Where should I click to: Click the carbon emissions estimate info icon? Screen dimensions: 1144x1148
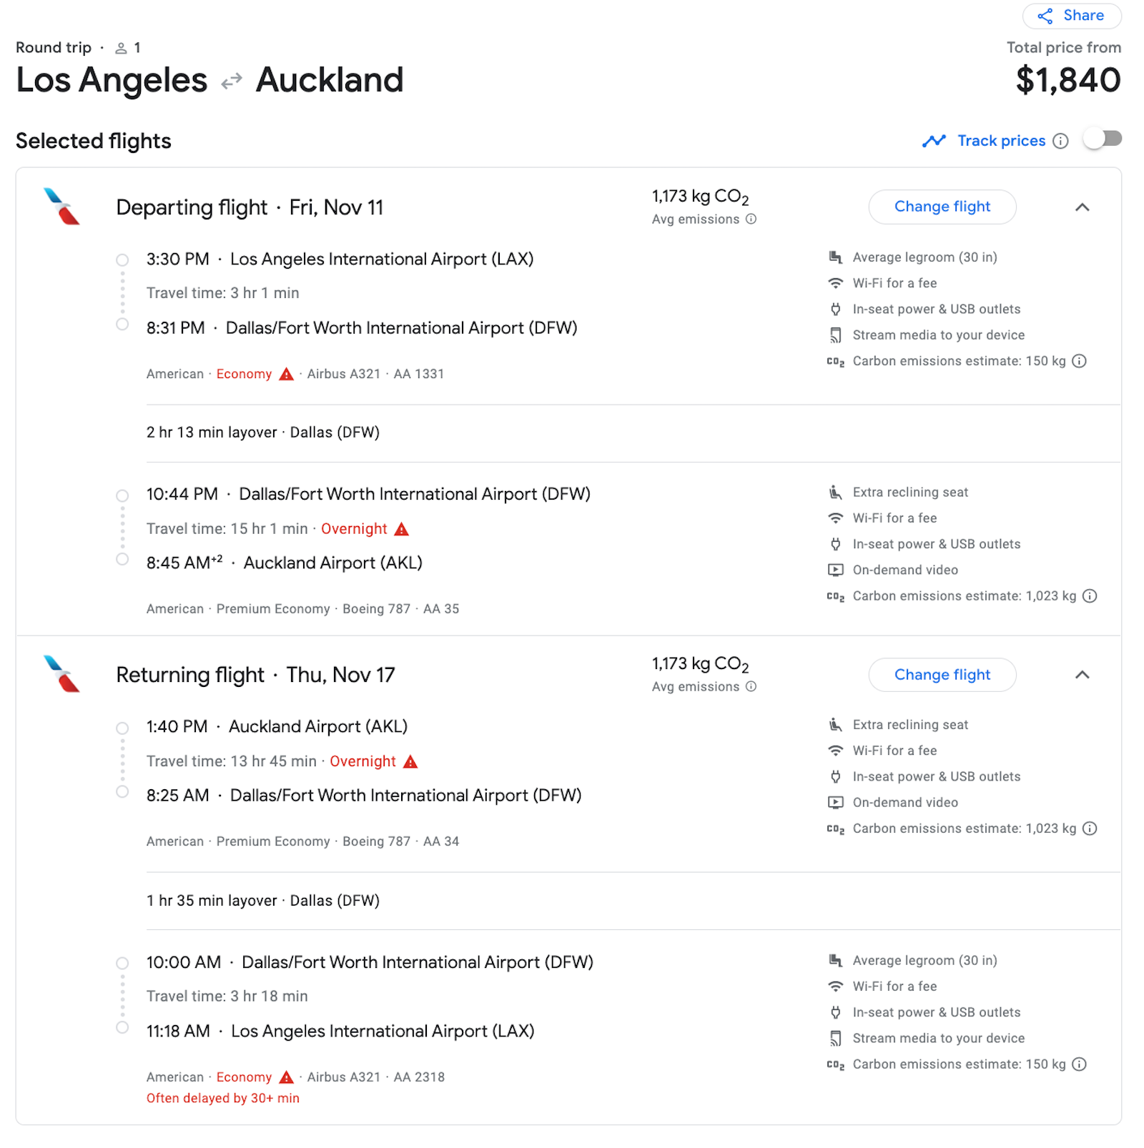tap(1079, 361)
